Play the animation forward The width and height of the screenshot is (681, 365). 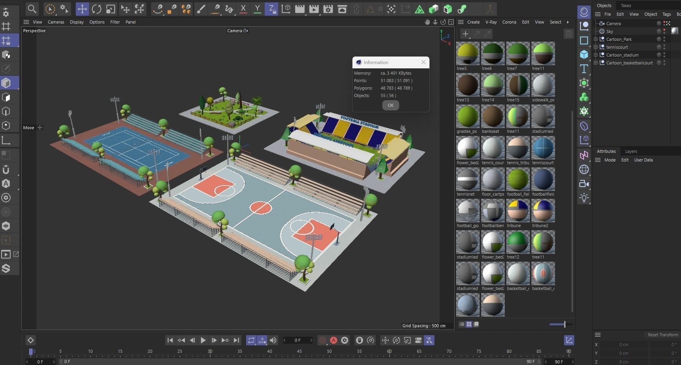(203, 340)
